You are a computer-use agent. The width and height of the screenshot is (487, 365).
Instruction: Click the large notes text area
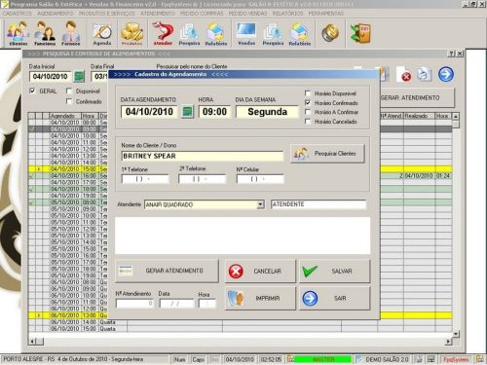[243, 236]
